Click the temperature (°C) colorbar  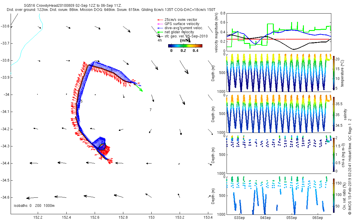point(334,73)
